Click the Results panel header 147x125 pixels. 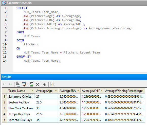[74, 77]
